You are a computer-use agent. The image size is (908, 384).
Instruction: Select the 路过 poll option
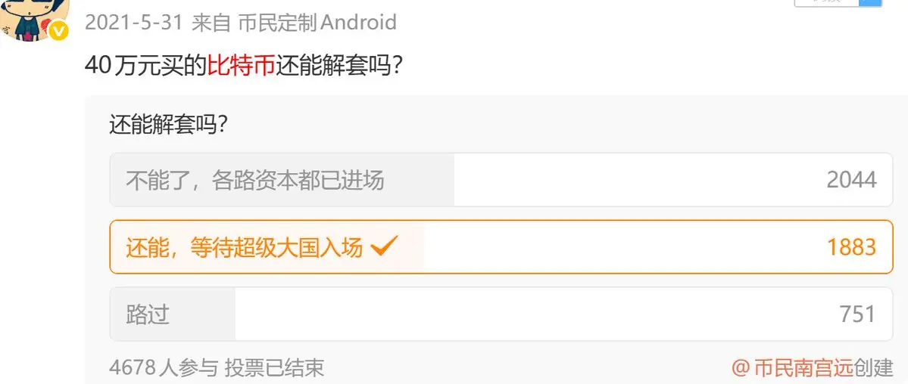[x=501, y=314]
